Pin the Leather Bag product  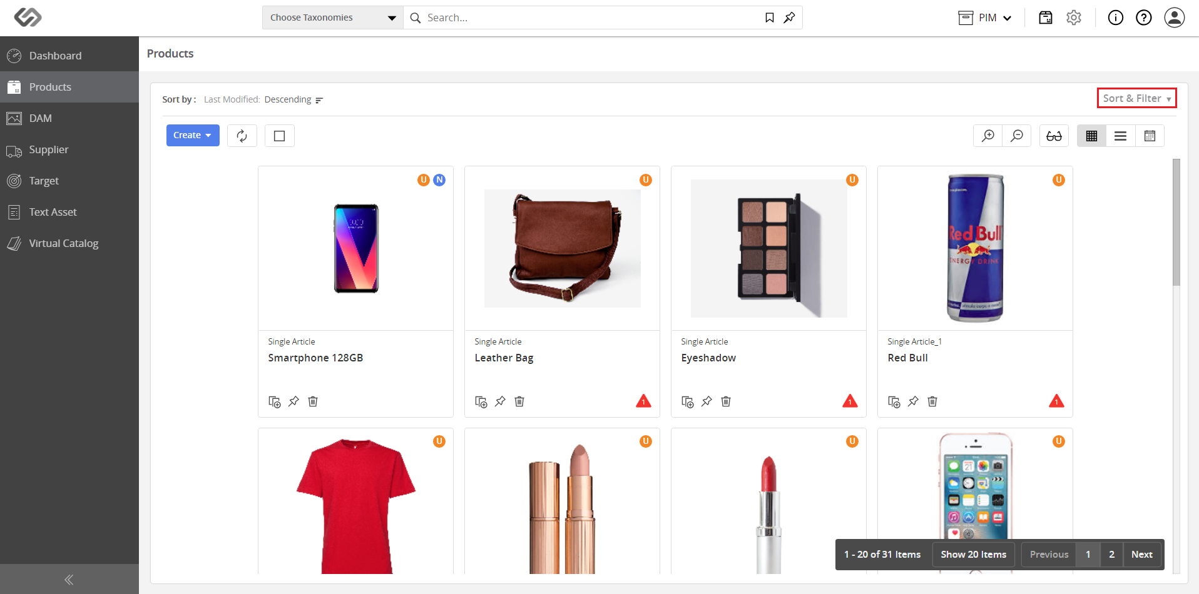pos(500,401)
